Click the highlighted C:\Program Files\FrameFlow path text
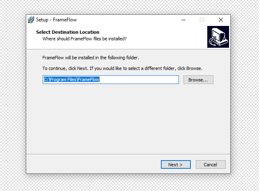 72,80
